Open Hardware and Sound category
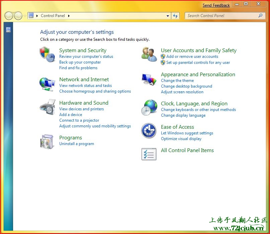The height and width of the screenshot is (234, 270). pyautogui.click(x=84, y=103)
